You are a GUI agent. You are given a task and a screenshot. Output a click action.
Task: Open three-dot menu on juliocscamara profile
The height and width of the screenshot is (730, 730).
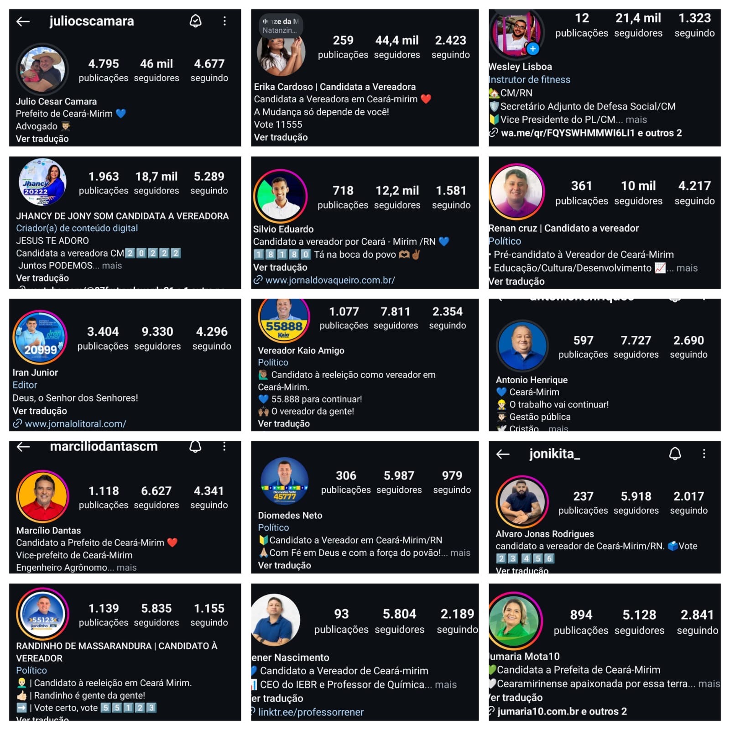224,21
